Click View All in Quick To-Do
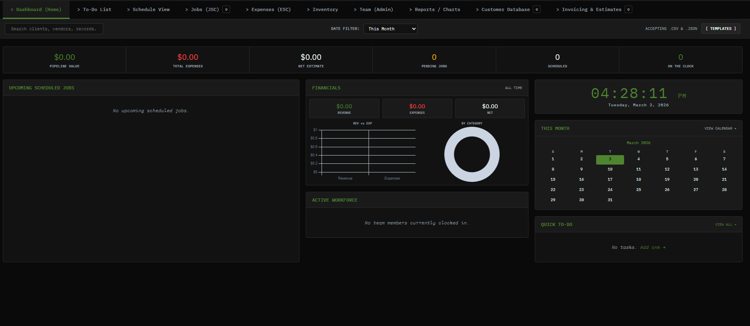The image size is (750, 326). coord(725,224)
